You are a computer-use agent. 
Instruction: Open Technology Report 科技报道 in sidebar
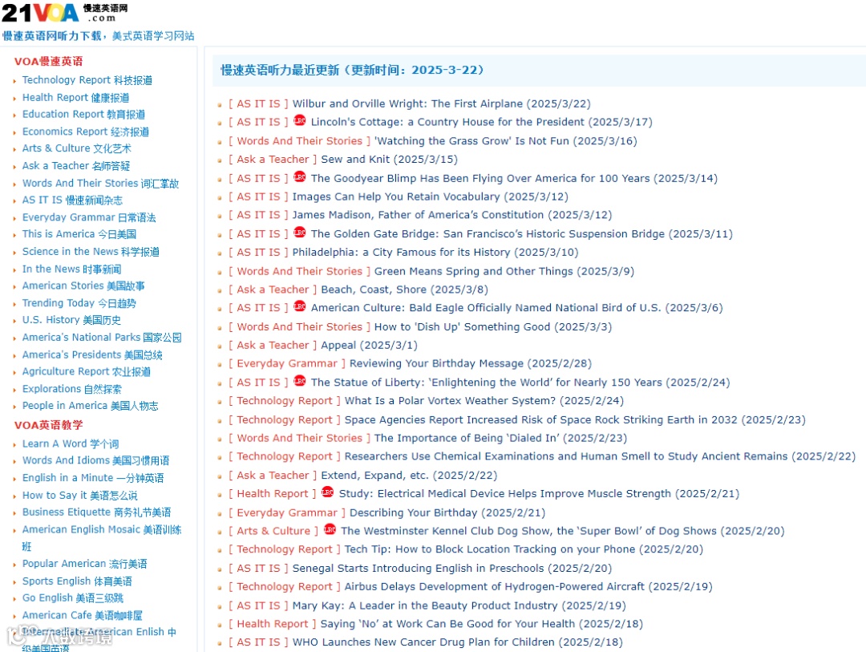coord(87,80)
